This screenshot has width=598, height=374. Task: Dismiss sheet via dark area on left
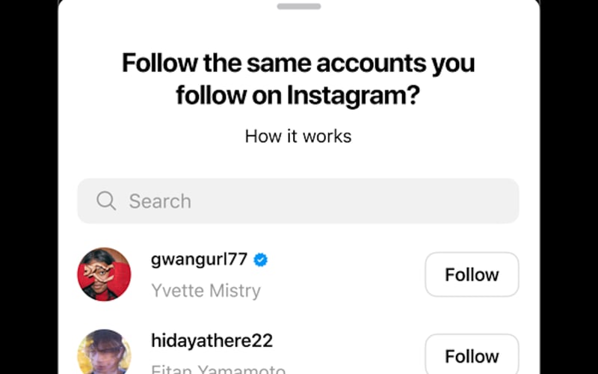pos(28,187)
